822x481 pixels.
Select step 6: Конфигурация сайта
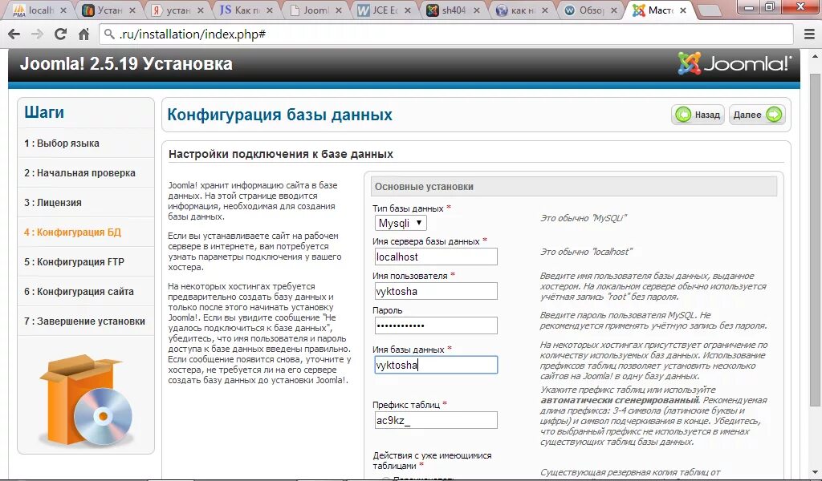pos(86,292)
